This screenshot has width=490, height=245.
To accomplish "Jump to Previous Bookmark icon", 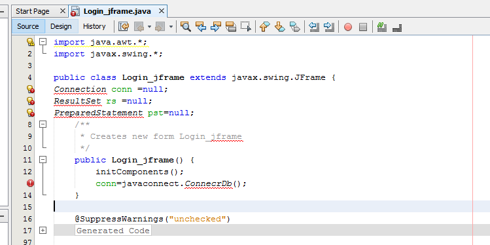I will pos(264,27).
